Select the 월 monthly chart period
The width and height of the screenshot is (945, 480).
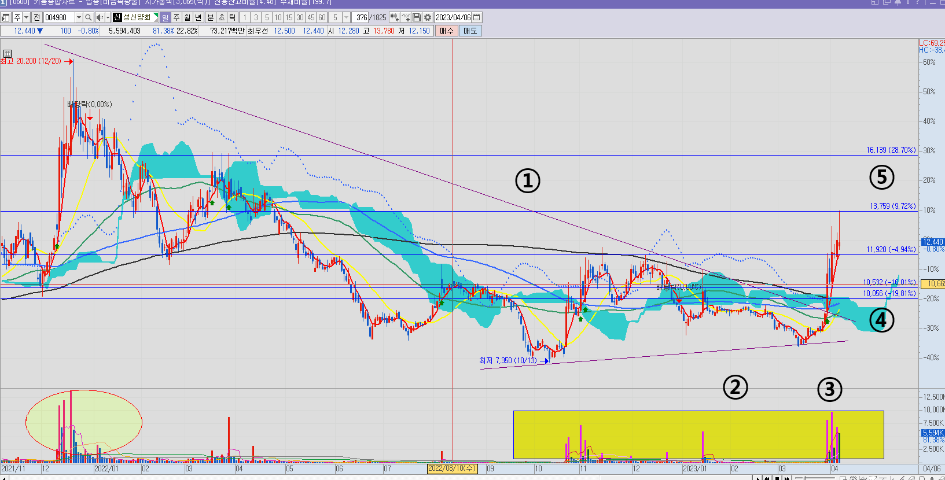pos(187,17)
